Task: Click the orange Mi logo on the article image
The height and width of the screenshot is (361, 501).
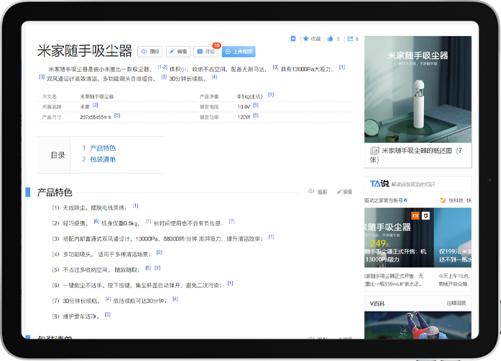Action: click(x=415, y=216)
